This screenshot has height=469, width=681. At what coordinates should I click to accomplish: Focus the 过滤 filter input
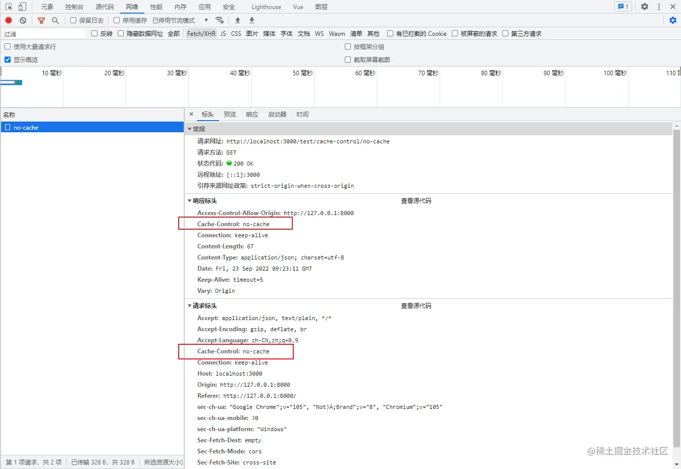click(43, 34)
